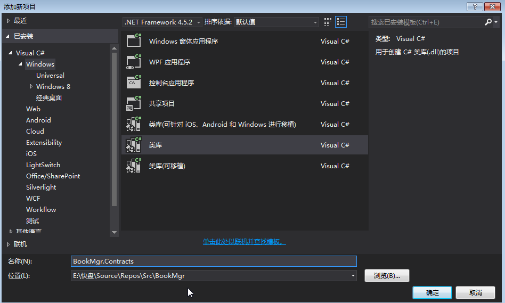Select the Cloud category
The image size is (505, 303).
coord(35,132)
